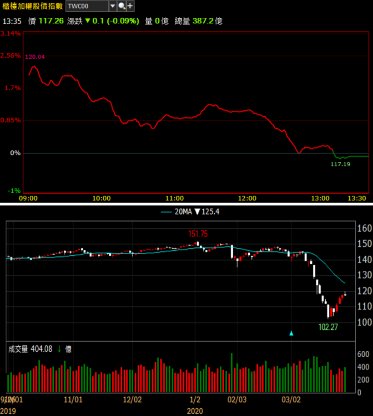Click the 0.85% axis label
This screenshot has width=373, height=416.
pyautogui.click(x=10, y=120)
